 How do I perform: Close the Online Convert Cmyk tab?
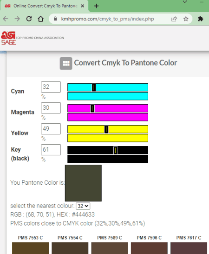[82, 6]
